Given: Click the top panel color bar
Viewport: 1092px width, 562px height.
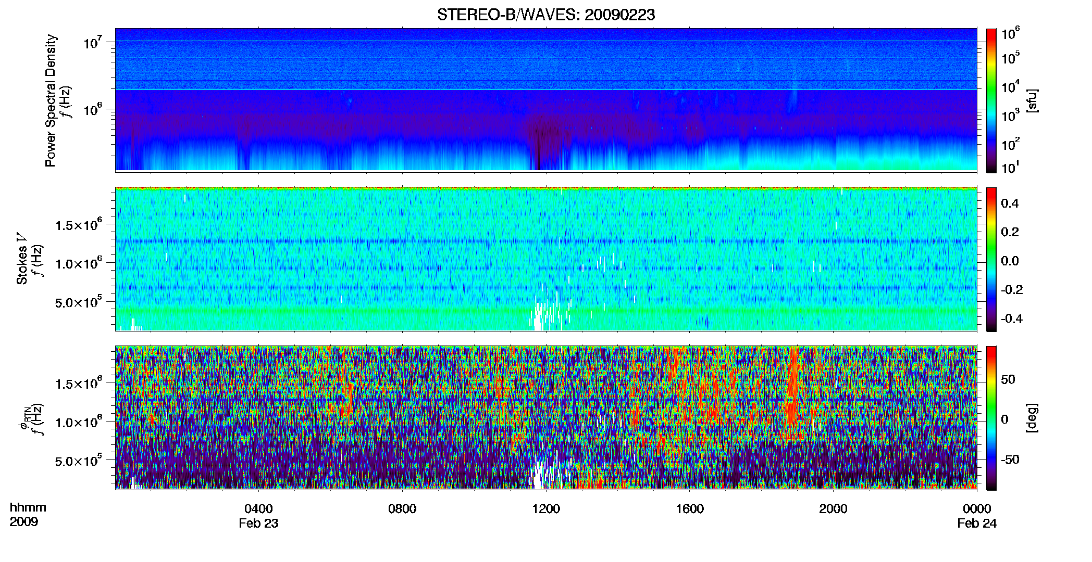Looking at the screenshot, I should click(991, 100).
